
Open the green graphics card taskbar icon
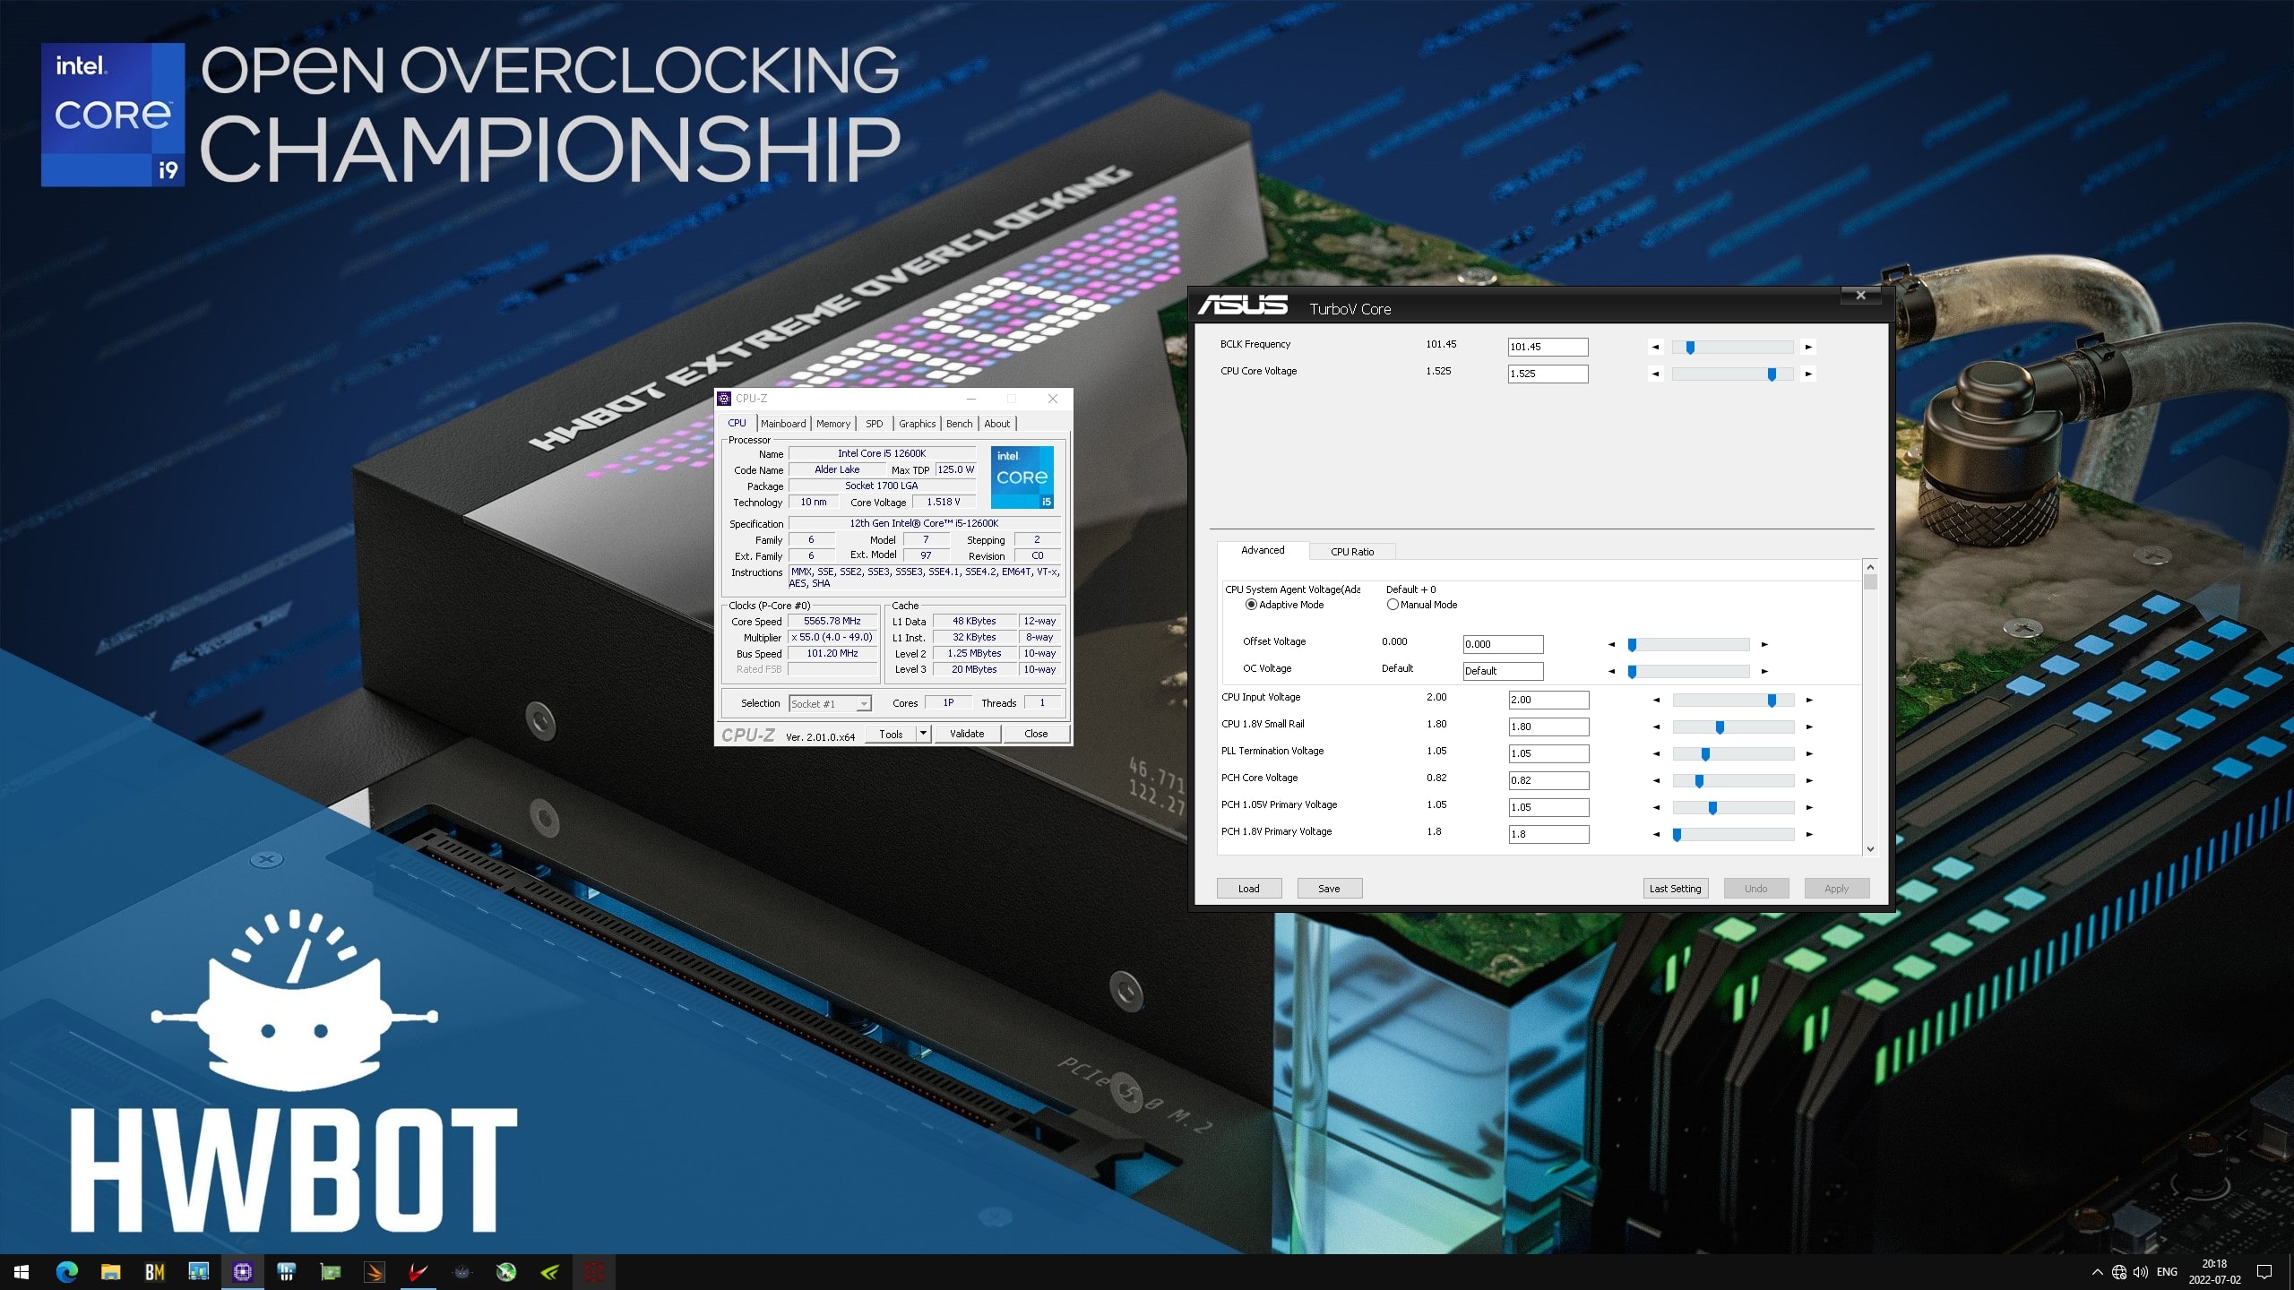[x=330, y=1272]
